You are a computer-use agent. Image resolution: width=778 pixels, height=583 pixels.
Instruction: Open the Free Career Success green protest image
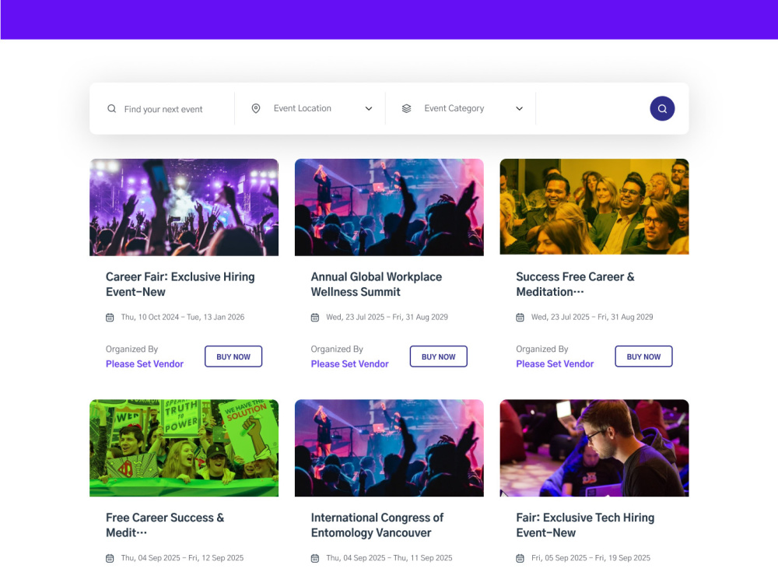pos(184,448)
